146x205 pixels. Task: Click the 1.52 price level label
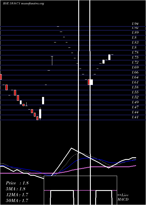coord(135,97)
